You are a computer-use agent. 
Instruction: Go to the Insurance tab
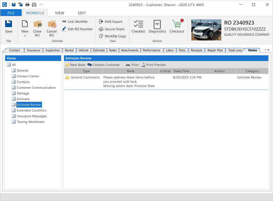(x=33, y=50)
